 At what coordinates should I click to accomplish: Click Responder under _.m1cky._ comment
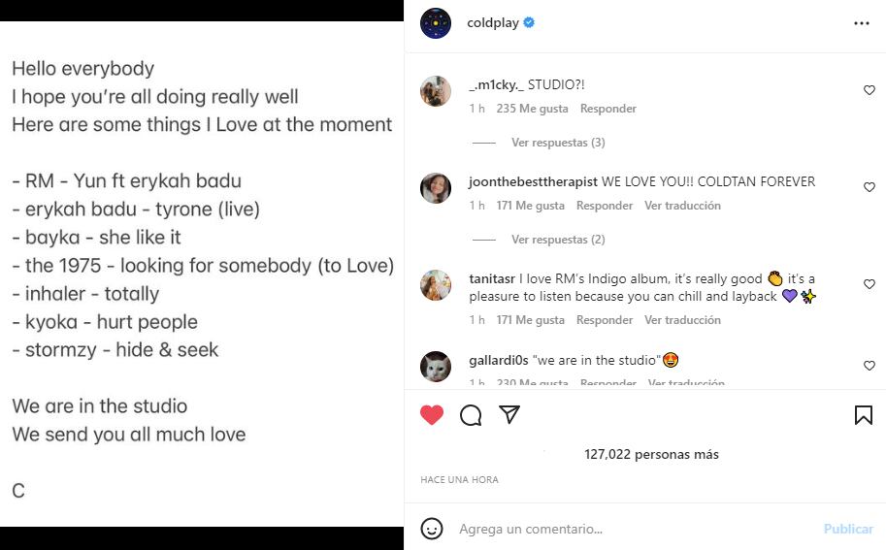pos(608,109)
